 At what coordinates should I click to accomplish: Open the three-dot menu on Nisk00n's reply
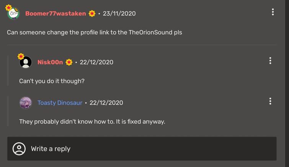(x=270, y=61)
